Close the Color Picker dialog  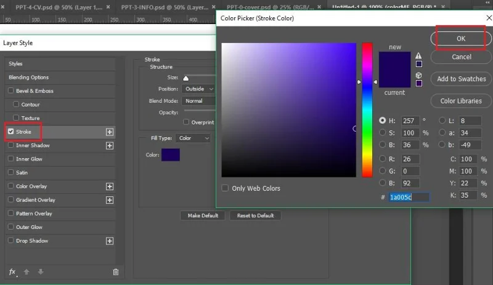point(489,18)
